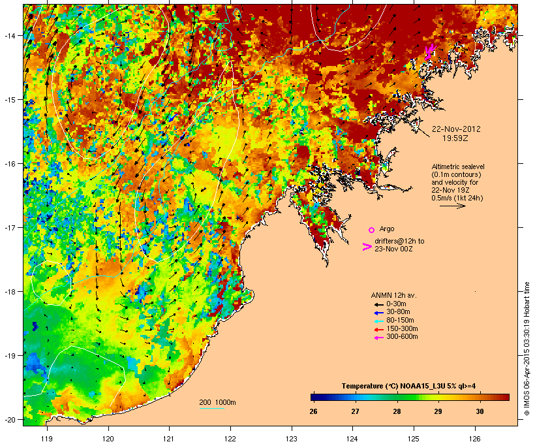Image resolution: width=535 pixels, height=444 pixels.
Task: Click the latitude axis label -18
Action: click(x=9, y=292)
